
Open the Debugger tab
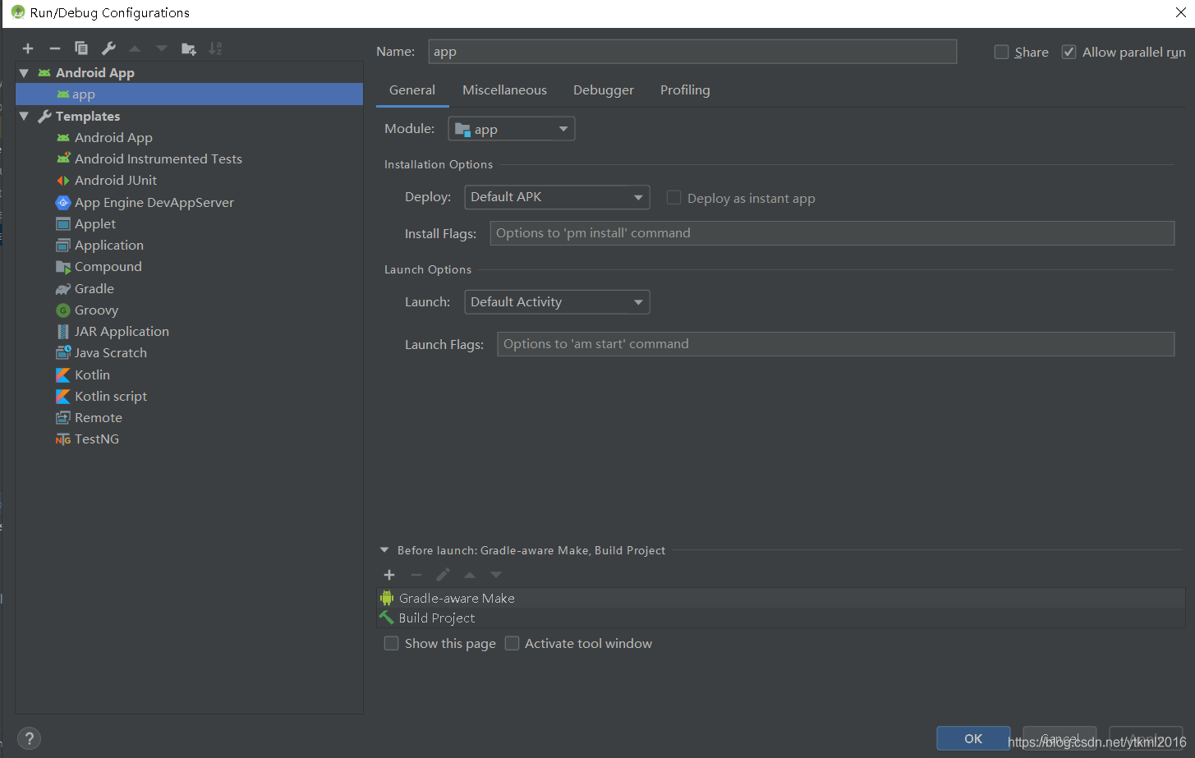[x=604, y=90]
